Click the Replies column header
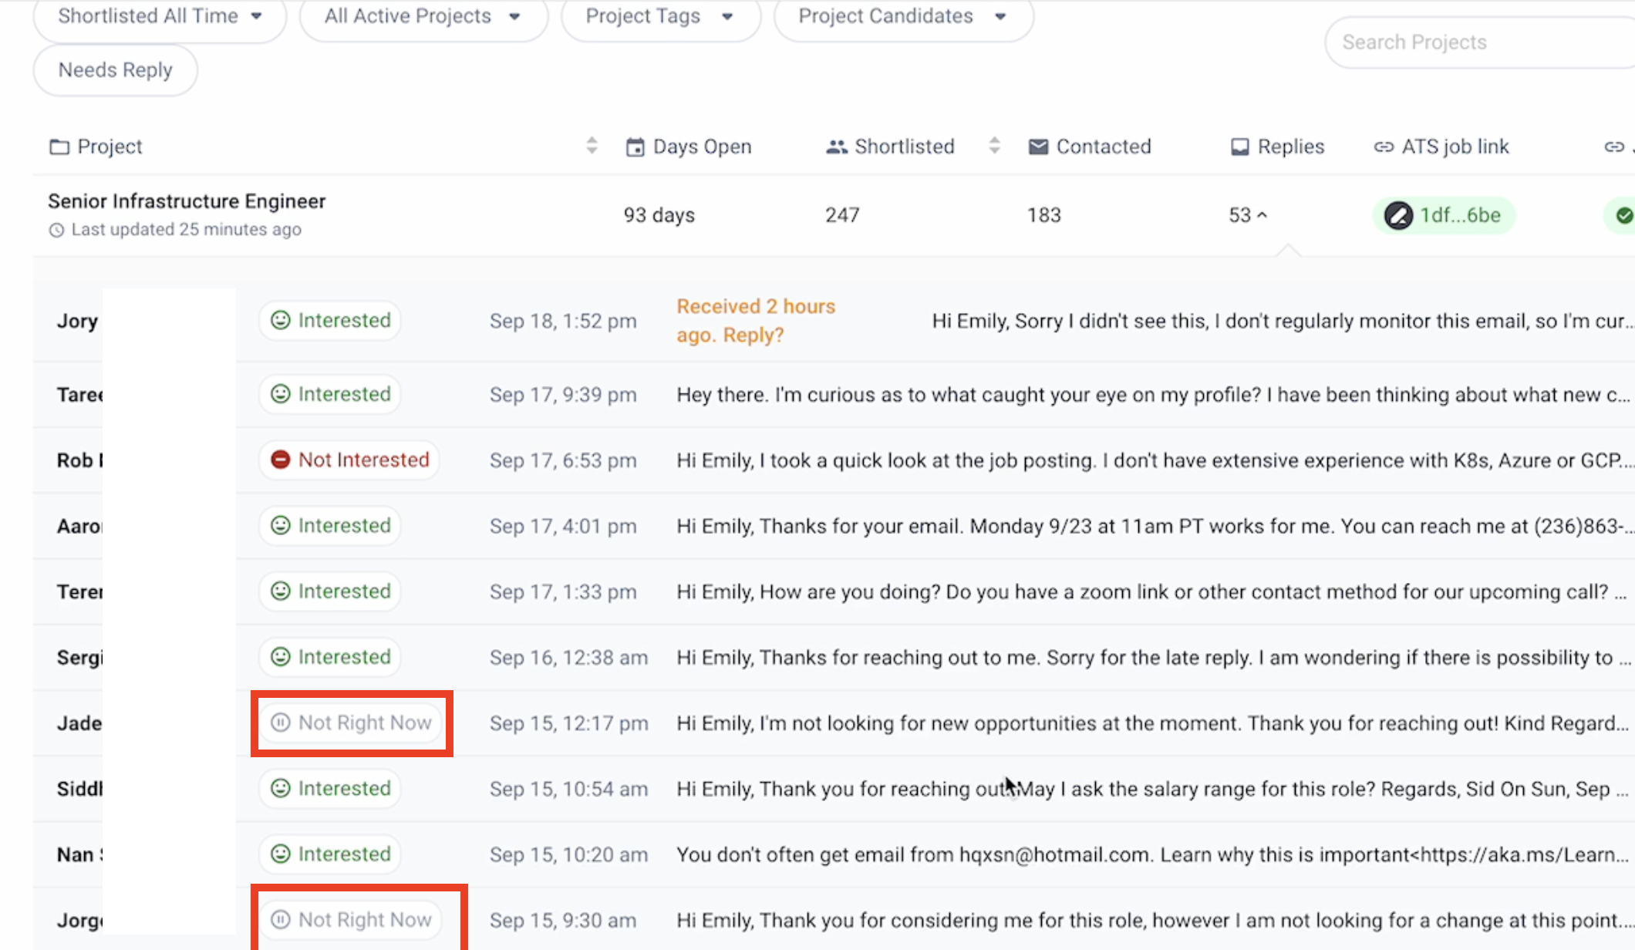Image resolution: width=1635 pixels, height=950 pixels. pos(1277,147)
